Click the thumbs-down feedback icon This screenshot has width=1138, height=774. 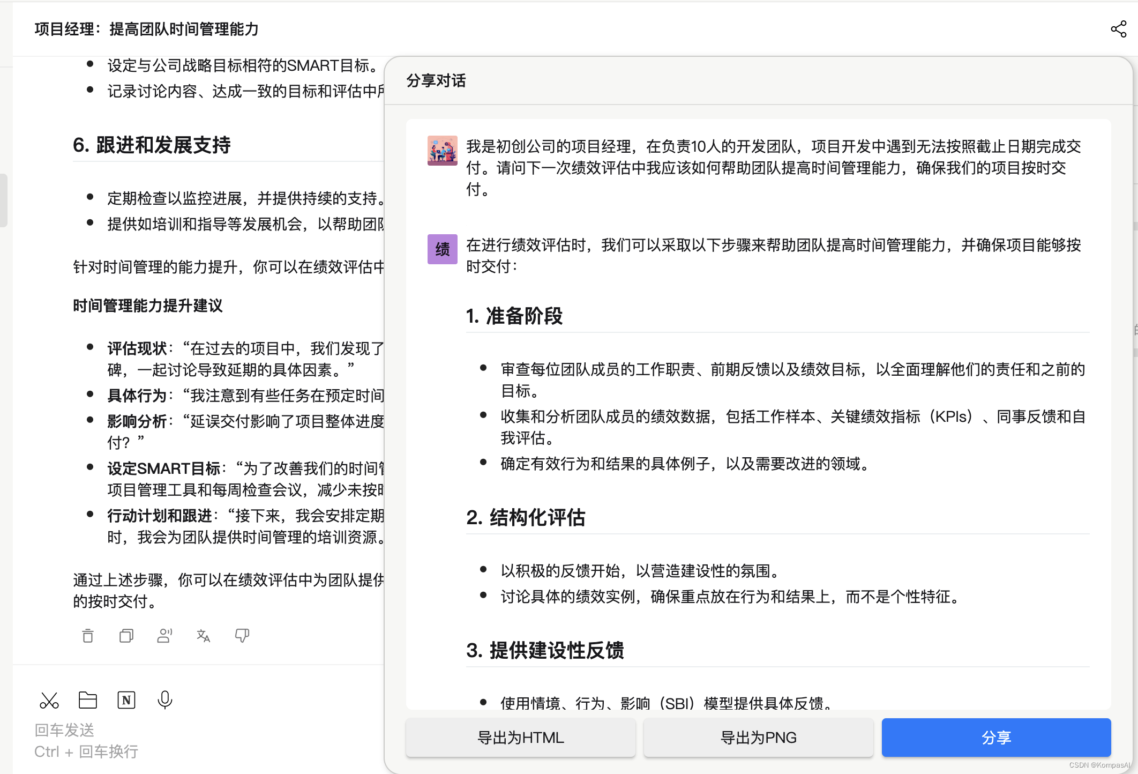[242, 636]
